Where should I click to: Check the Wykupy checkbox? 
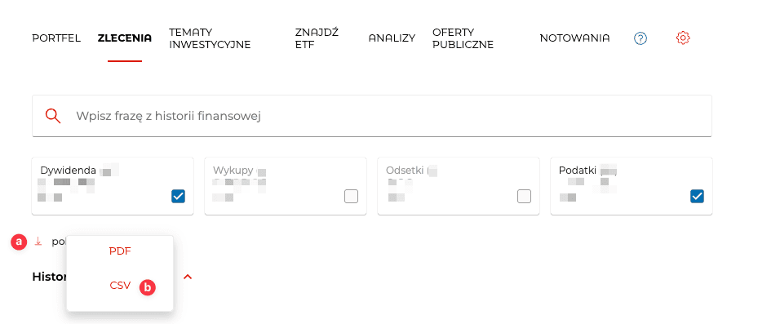point(352,197)
